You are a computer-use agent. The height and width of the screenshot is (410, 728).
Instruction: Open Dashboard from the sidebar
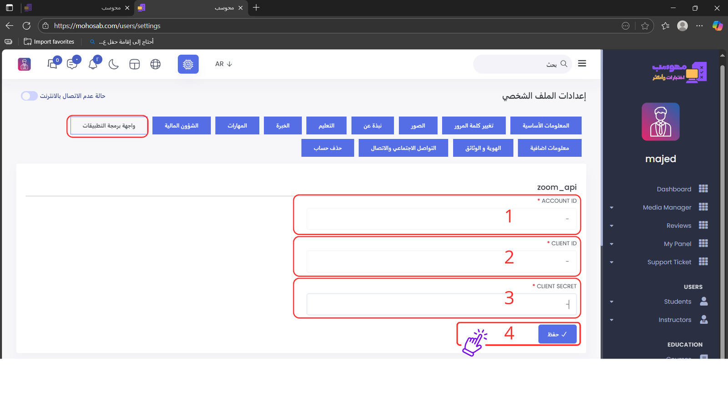point(674,189)
